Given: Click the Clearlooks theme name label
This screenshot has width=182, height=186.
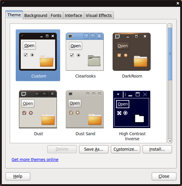Looking at the screenshot, I should 85,76.
